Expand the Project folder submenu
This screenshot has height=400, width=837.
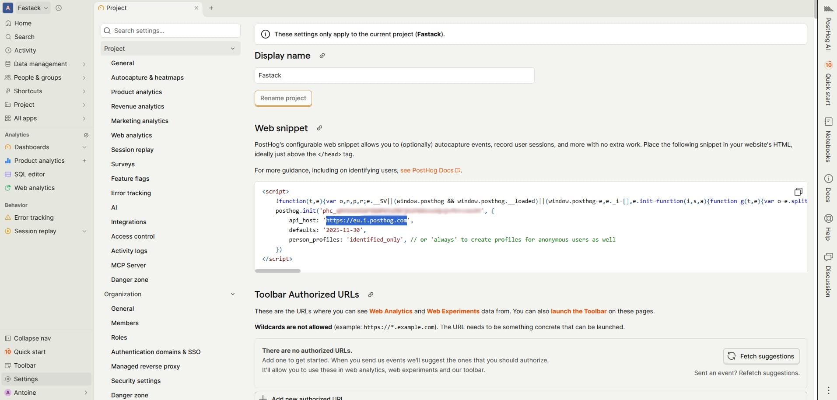coord(84,105)
